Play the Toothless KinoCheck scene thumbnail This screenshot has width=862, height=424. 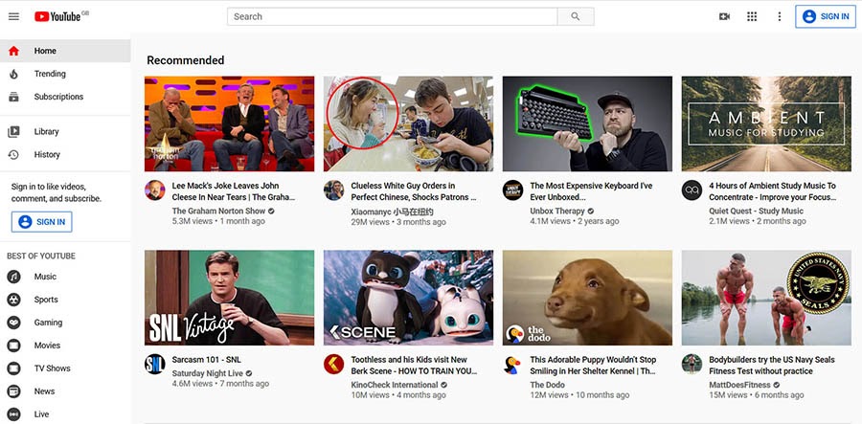click(x=408, y=298)
